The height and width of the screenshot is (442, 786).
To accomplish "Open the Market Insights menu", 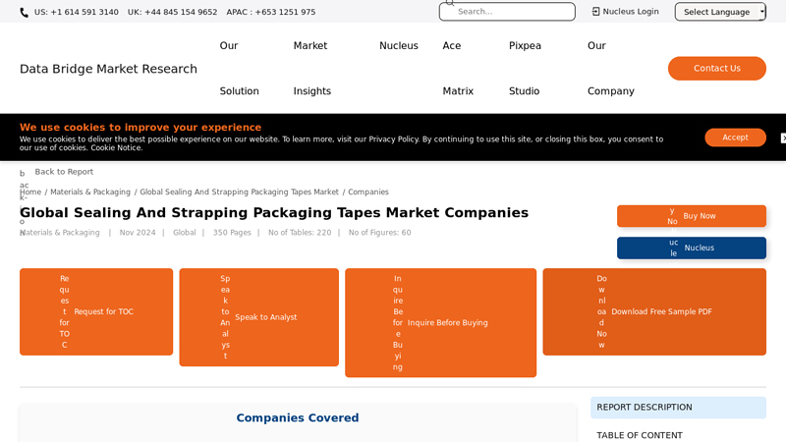I will click(311, 68).
